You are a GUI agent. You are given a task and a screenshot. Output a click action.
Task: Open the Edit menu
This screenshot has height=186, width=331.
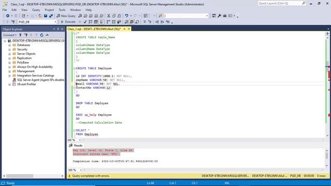(x=14, y=10)
